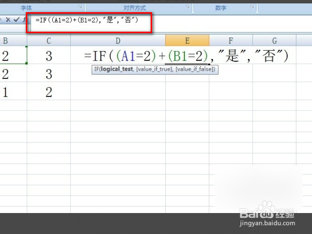This screenshot has width=312, height=234.
Task: Select column B header
Action: tap(13, 40)
